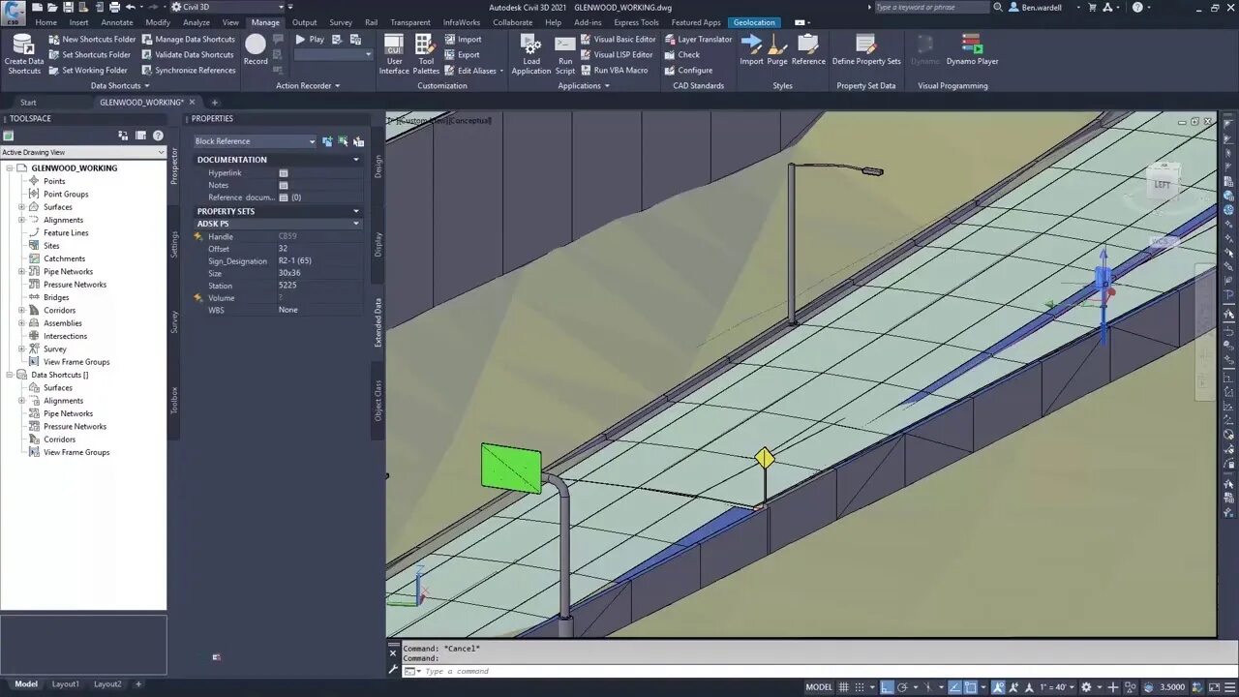This screenshot has width=1239, height=697.
Task: Toggle grid display in status bar
Action: tap(844, 686)
